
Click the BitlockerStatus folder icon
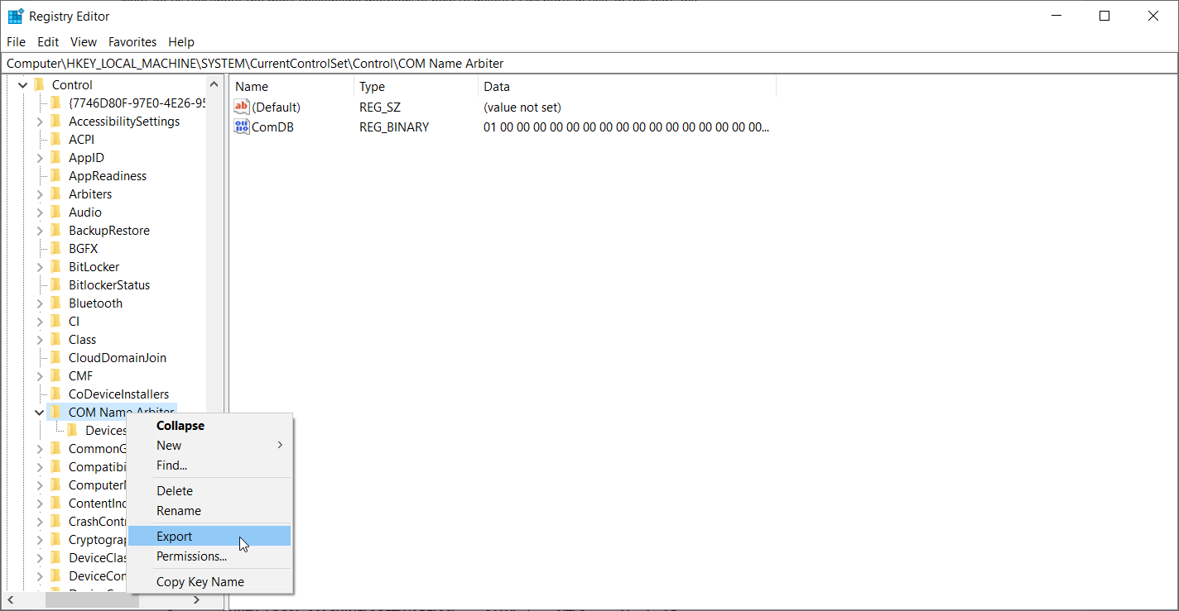(56, 284)
